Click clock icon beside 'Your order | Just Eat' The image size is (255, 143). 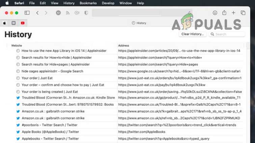click(x=18, y=78)
